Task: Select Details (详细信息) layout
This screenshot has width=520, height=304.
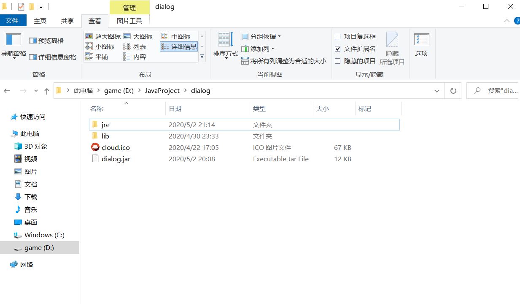Action: click(178, 46)
